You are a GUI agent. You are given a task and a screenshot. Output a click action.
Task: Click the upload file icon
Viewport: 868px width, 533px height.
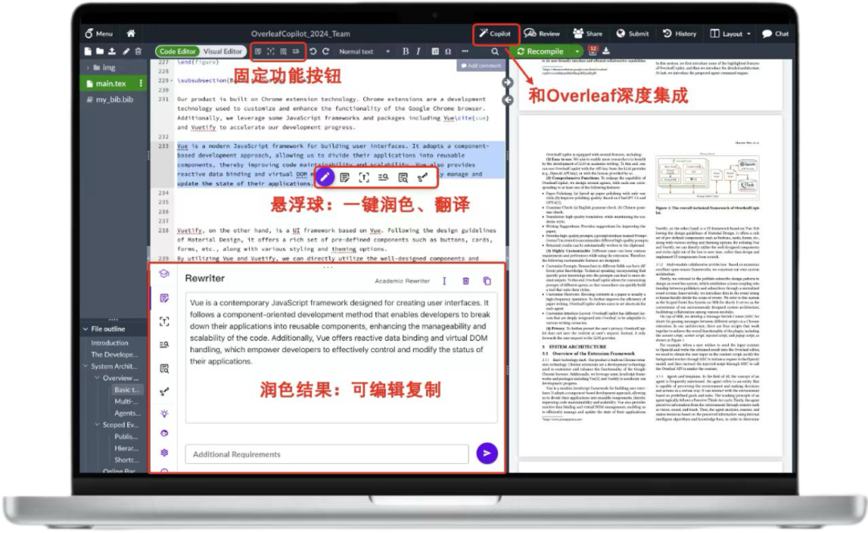pyautogui.click(x=112, y=51)
